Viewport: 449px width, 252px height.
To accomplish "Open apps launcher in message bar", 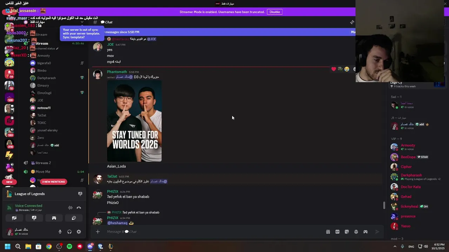I will pos(366,232).
